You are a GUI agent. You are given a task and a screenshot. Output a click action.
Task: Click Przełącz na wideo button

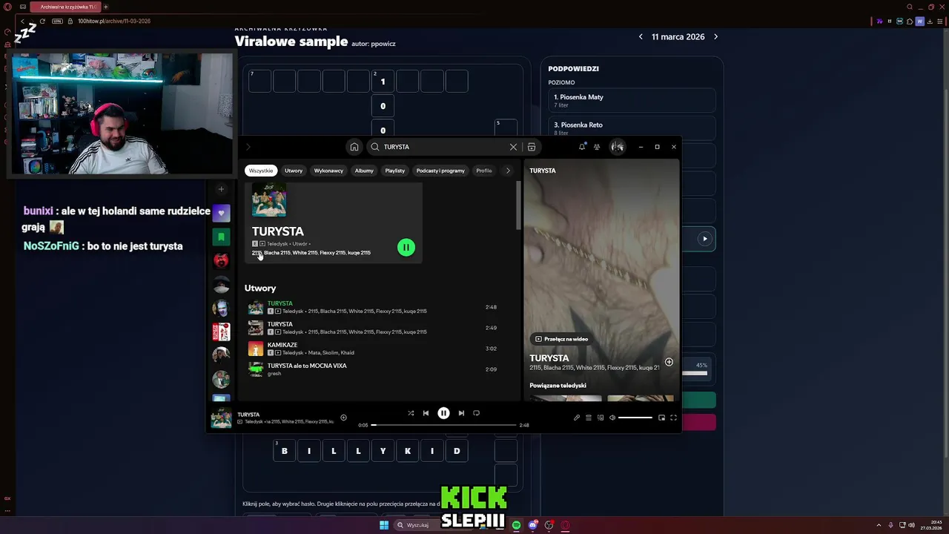coord(561,339)
